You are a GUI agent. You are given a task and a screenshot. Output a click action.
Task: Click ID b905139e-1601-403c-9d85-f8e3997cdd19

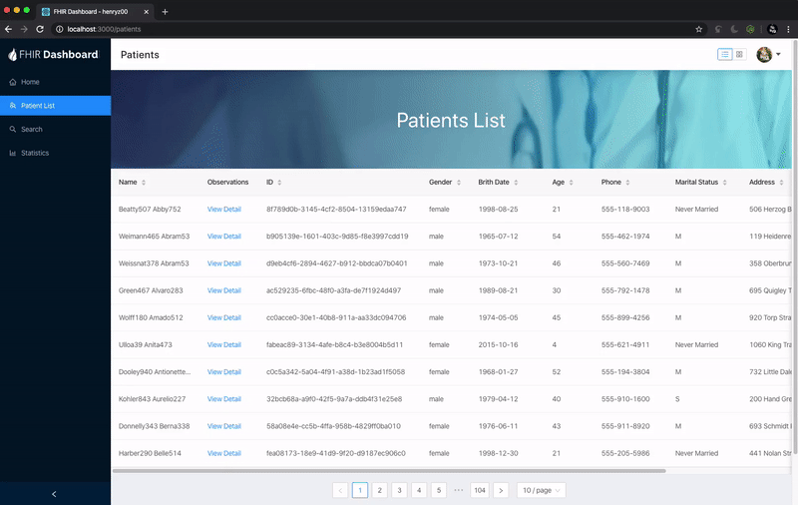click(337, 237)
